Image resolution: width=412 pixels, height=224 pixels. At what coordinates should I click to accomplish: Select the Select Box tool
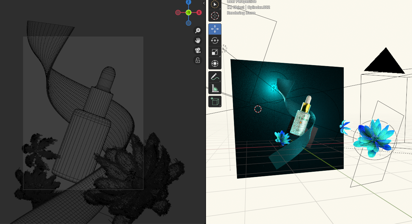[215, 5]
